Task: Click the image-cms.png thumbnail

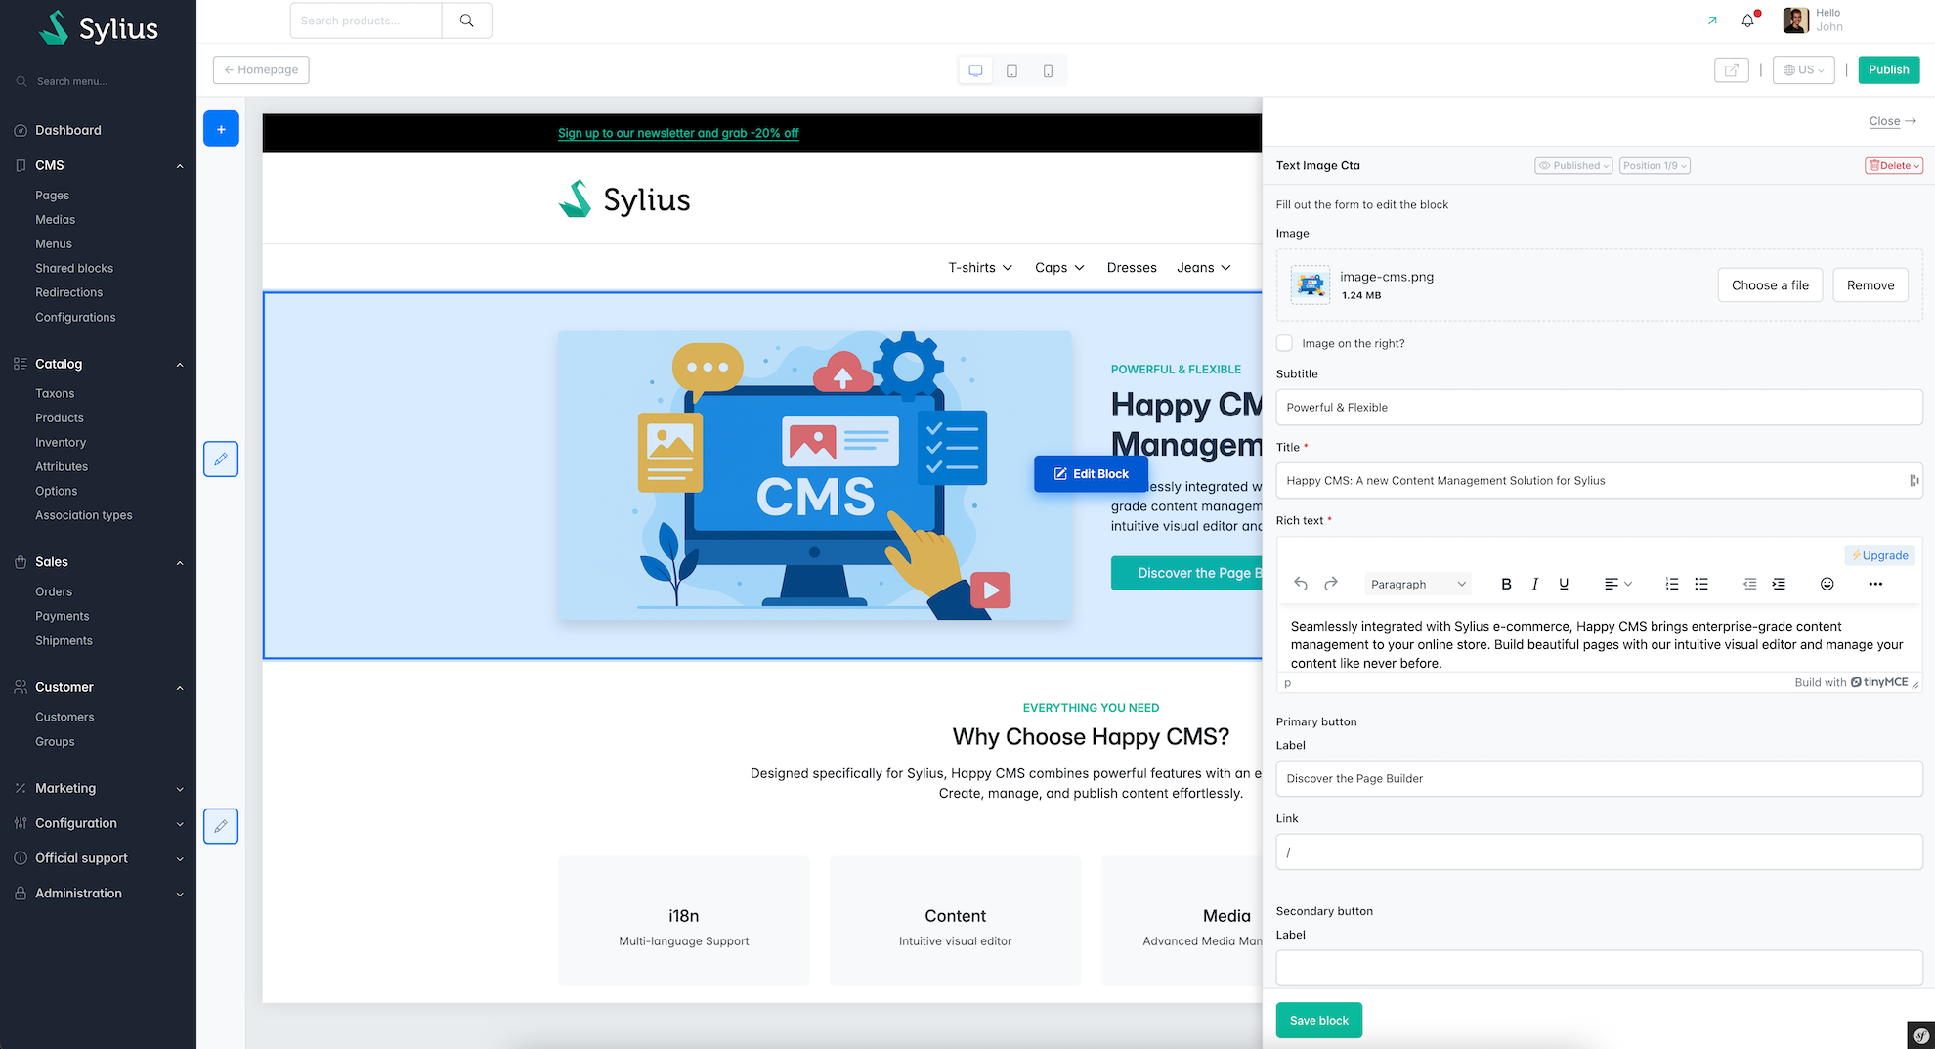Action: [x=1311, y=284]
